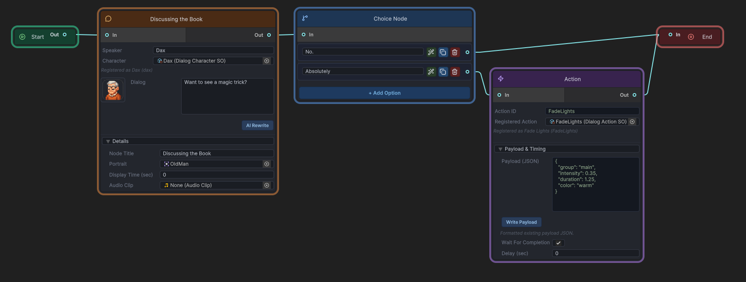Image resolution: width=746 pixels, height=282 pixels.
Task: Click the 'Absolutely' option text field
Action: tap(363, 71)
